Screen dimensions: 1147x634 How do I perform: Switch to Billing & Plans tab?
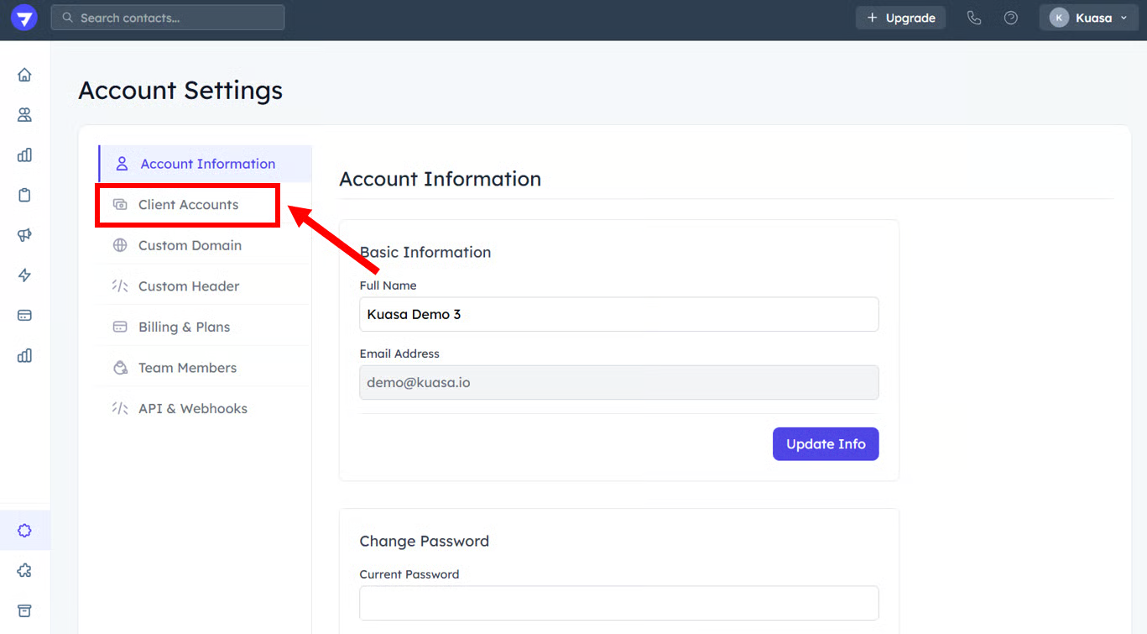[184, 327]
